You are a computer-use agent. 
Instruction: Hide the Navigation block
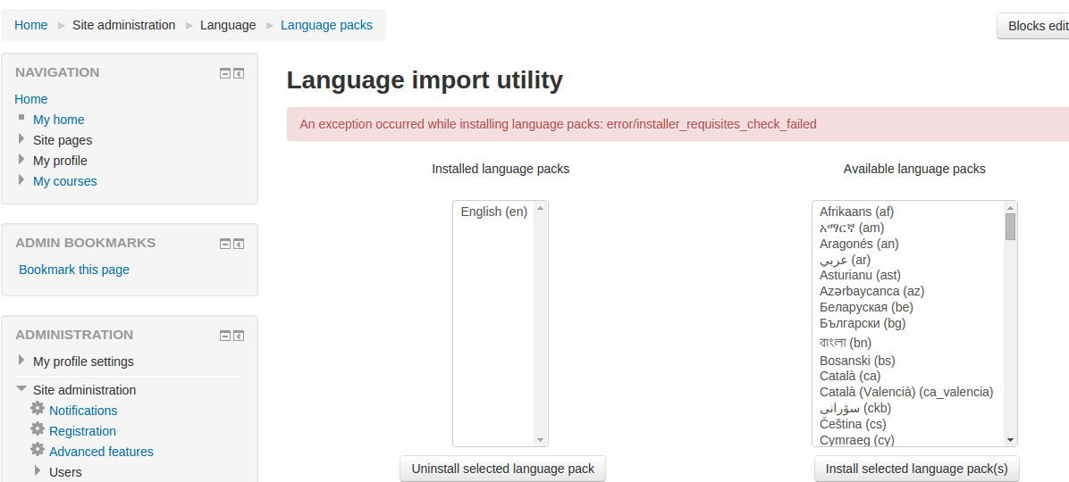point(225,73)
